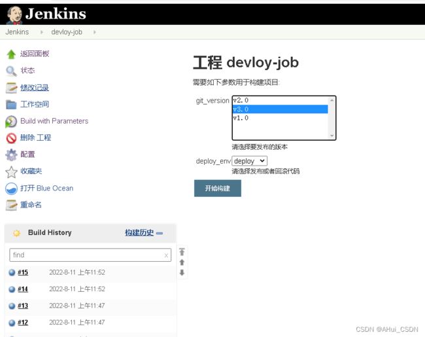Viewport: 425px width, 337px height.
Task: Open the 收藏夹 favorites link
Action: (31, 171)
